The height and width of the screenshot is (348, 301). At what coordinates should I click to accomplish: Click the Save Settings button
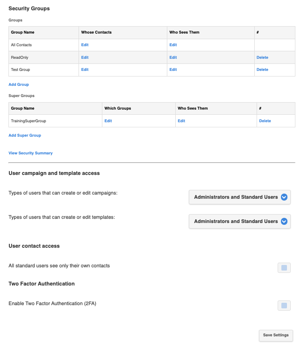(276, 335)
